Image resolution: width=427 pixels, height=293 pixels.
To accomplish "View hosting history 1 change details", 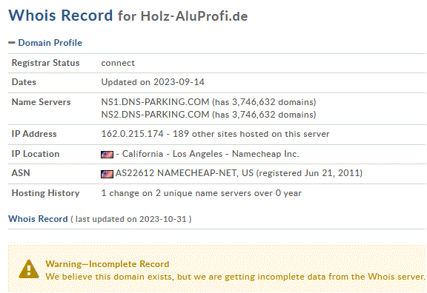I will click(x=202, y=193).
